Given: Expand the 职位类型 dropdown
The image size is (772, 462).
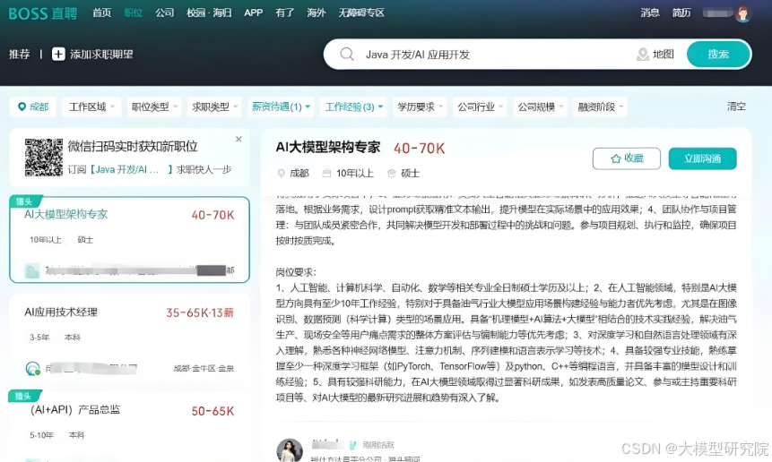Looking at the screenshot, I should point(154,107).
